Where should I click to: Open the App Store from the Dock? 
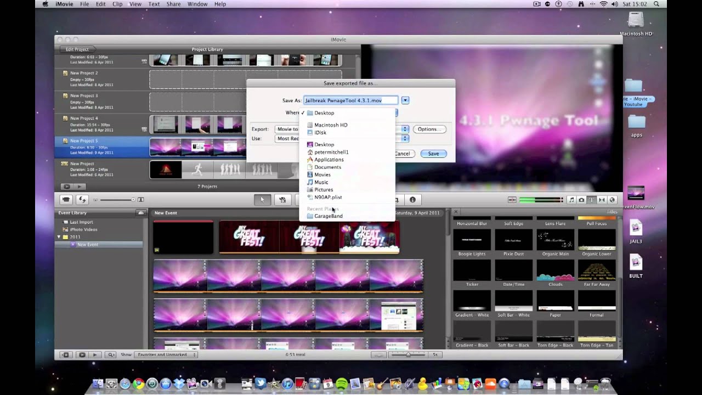(165, 384)
